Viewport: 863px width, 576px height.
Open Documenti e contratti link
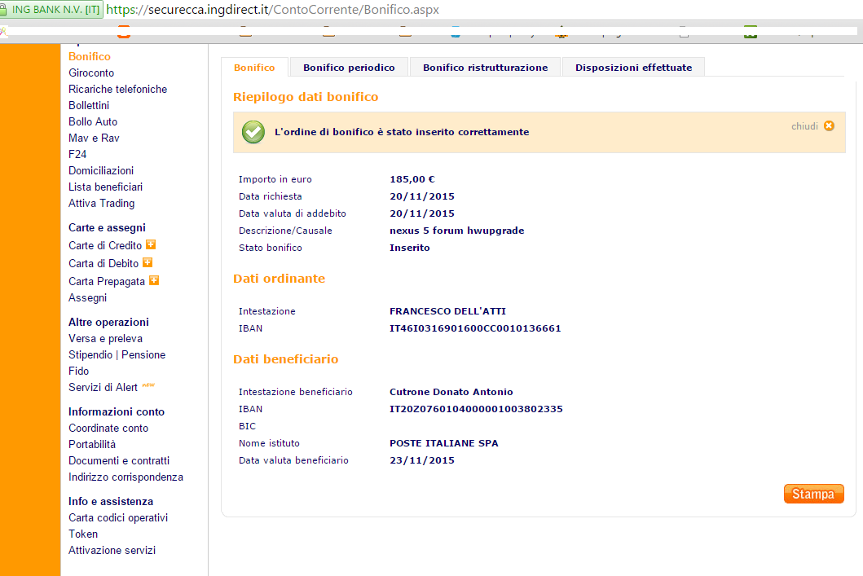[x=119, y=460]
